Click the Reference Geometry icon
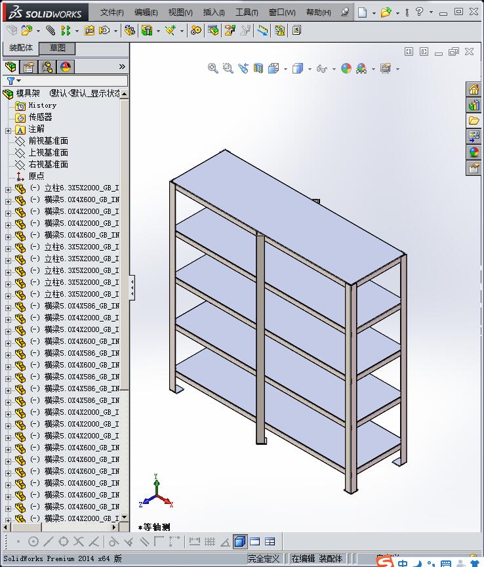Viewport: 484px width, 567px height. click(171, 30)
